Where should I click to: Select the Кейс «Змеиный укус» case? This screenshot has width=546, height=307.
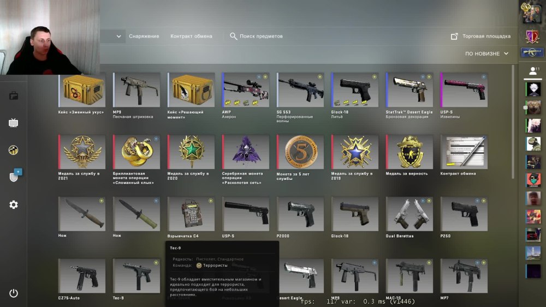(82, 90)
